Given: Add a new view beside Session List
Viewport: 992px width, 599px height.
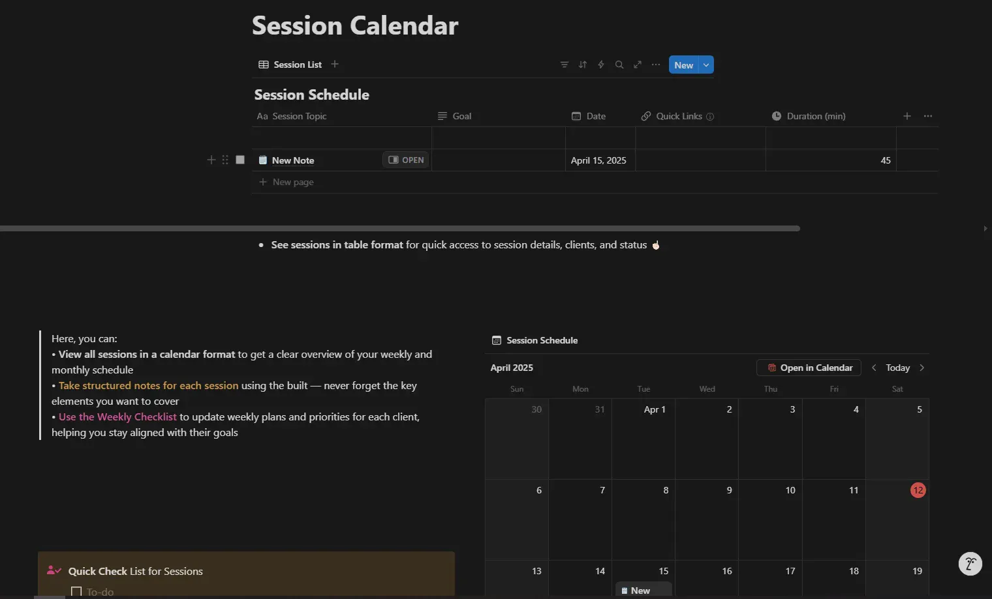Looking at the screenshot, I should (335, 64).
